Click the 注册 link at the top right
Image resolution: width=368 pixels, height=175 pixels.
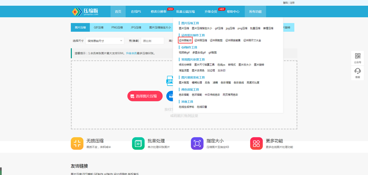click(292, 3)
